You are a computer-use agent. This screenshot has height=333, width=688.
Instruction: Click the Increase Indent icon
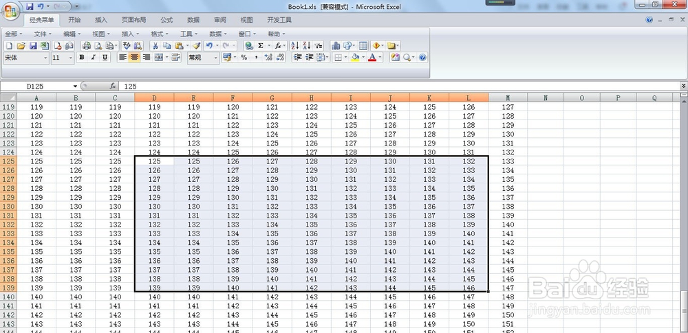[310, 58]
